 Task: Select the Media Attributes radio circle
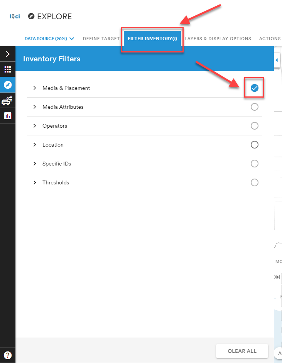(254, 107)
